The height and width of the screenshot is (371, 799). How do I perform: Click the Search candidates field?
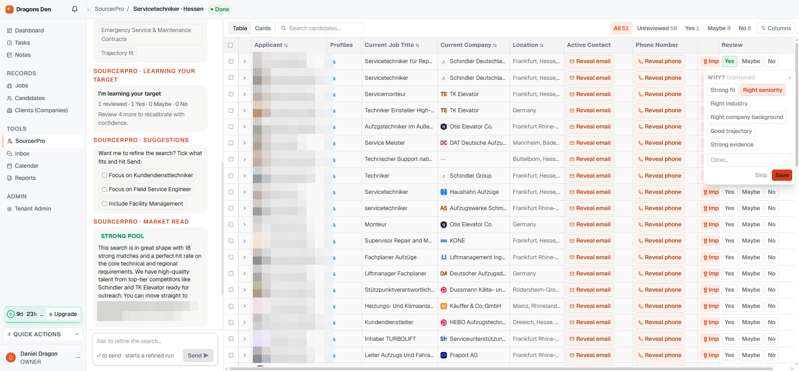coord(321,28)
